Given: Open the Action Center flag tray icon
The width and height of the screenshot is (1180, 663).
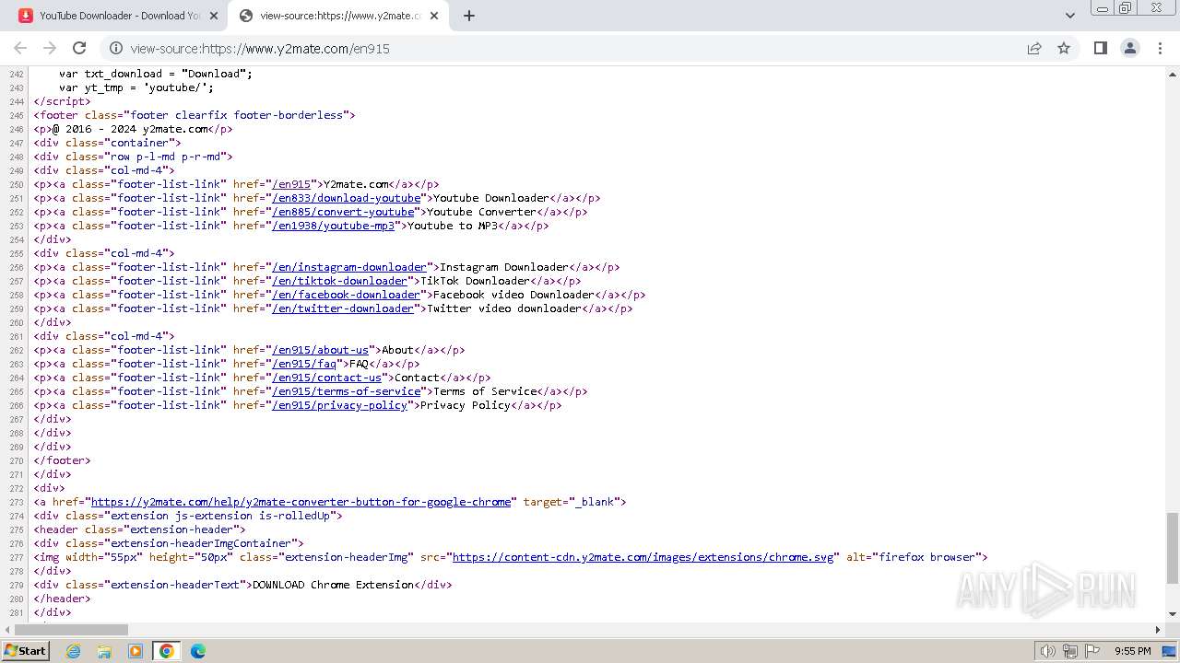Looking at the screenshot, I should tap(1092, 651).
